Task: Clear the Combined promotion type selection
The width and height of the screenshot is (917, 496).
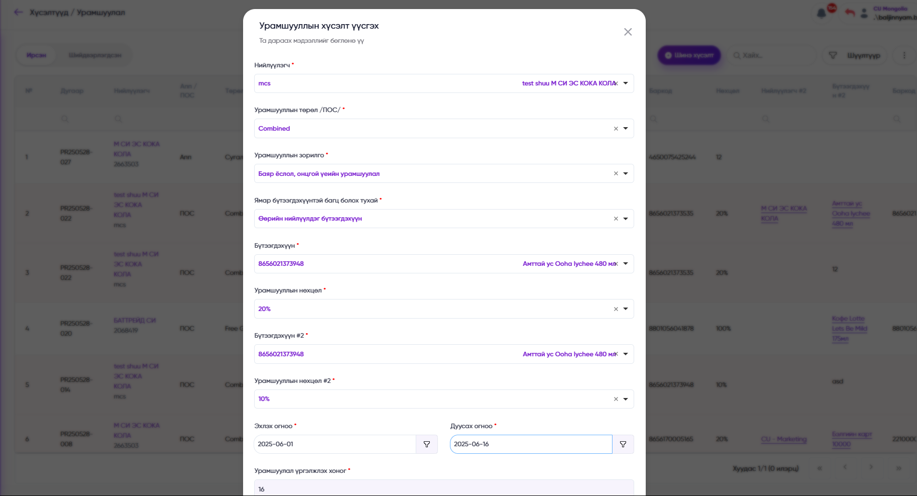Action: click(616, 129)
